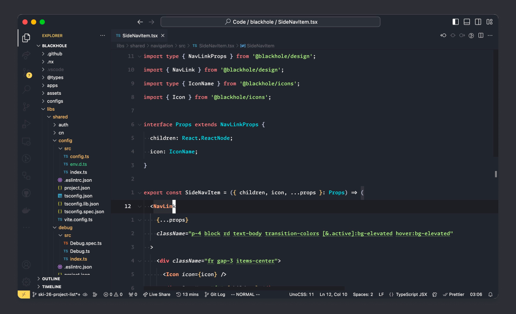This screenshot has width=516, height=314.
Task: Toggle the primary side bar visibility
Action: tap(456, 22)
